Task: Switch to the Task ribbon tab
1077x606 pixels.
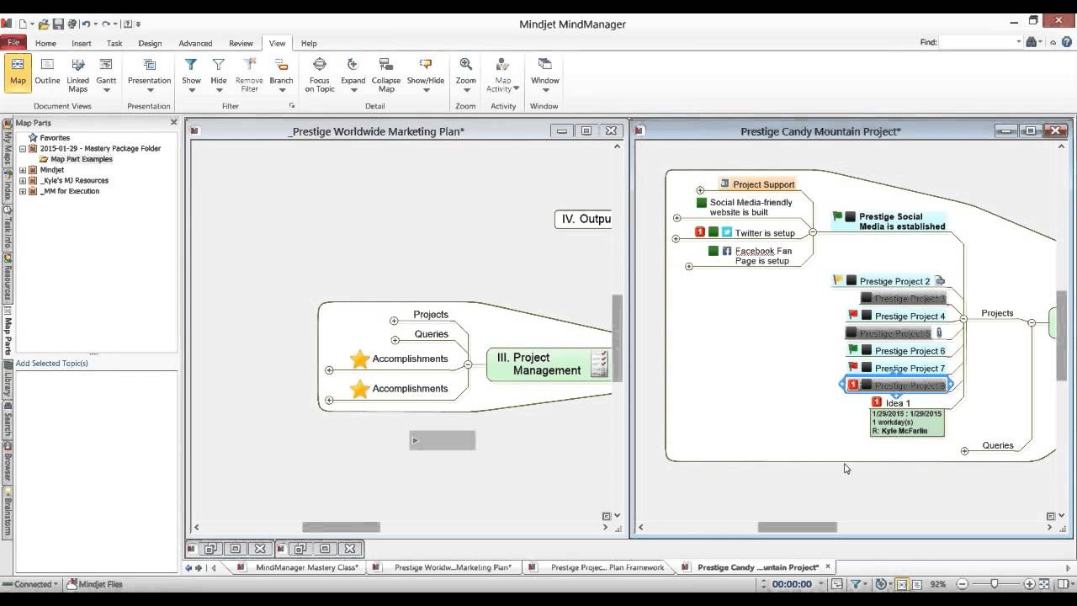Action: pos(114,43)
